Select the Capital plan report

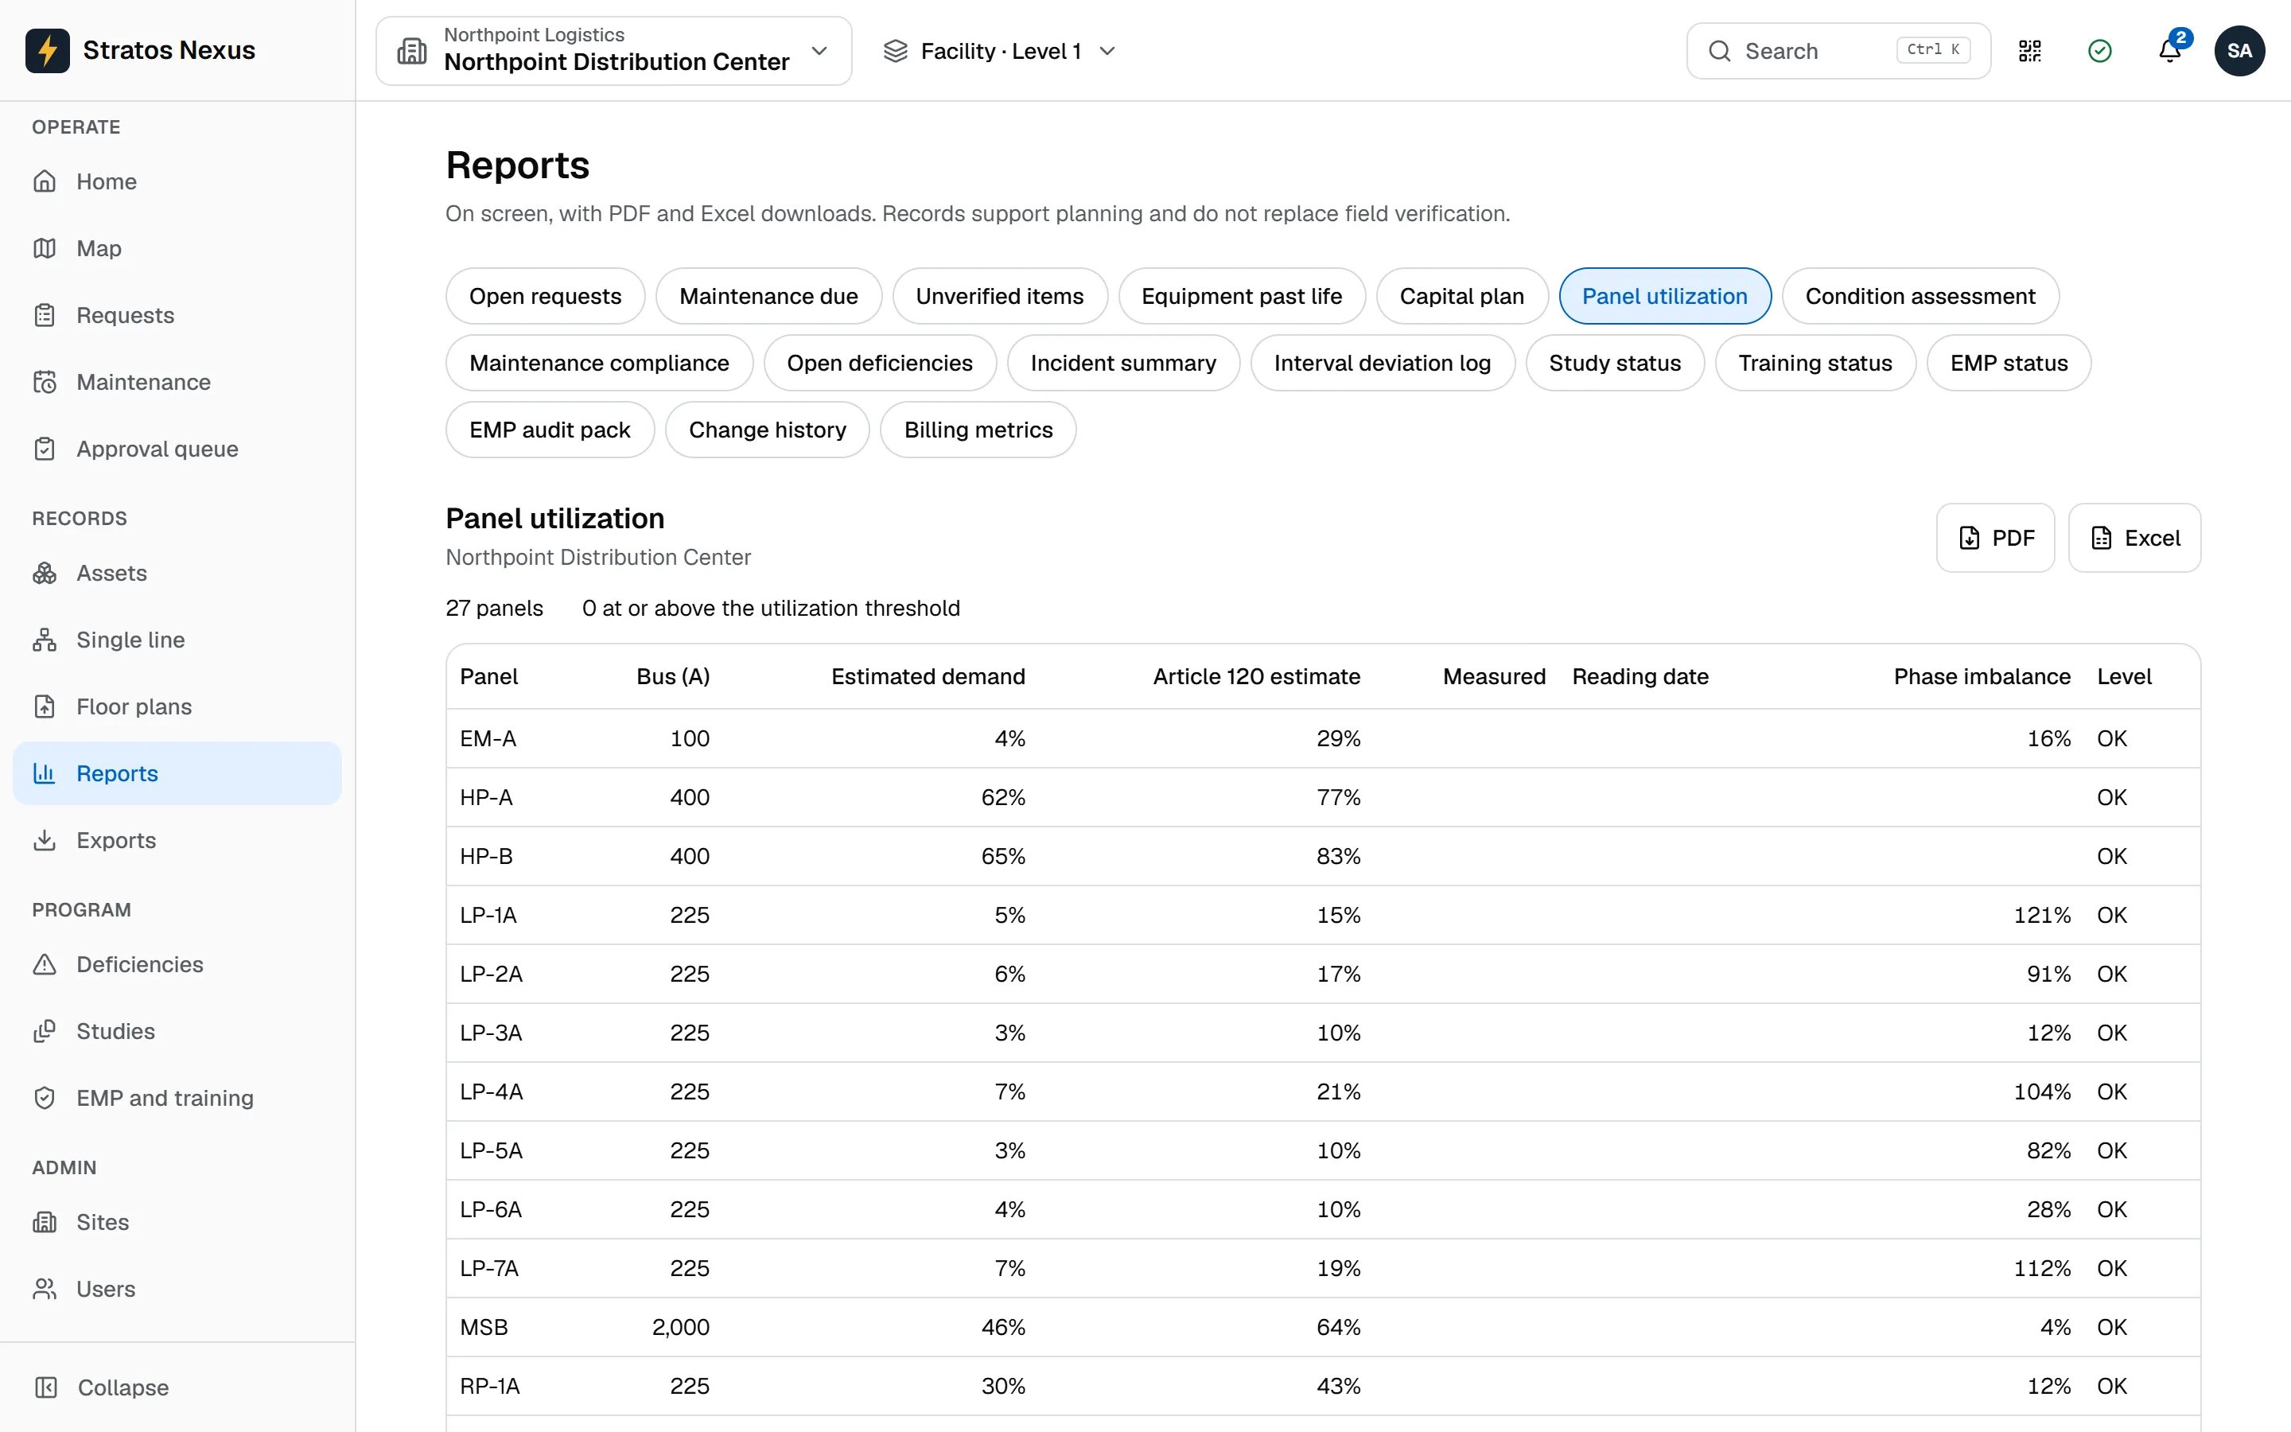tap(1461, 297)
